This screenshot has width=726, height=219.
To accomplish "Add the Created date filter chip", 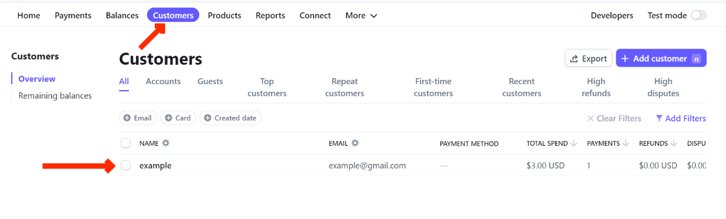I will 231,118.
